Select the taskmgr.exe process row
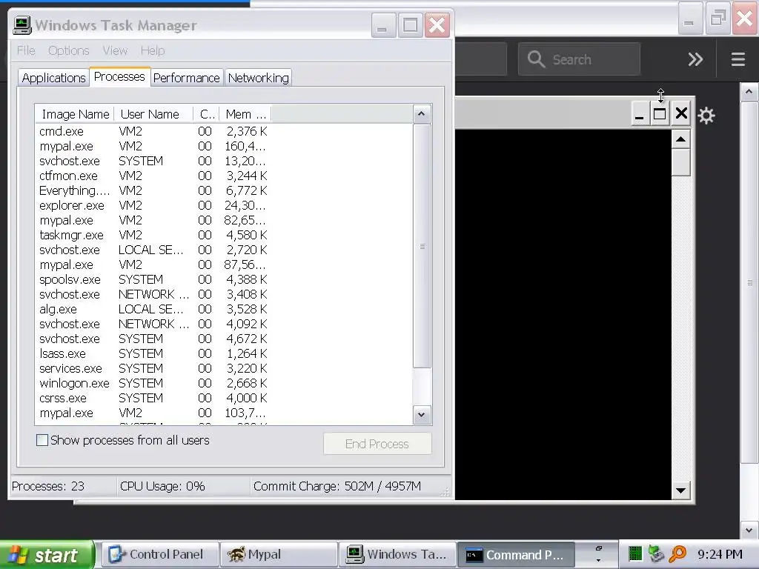This screenshot has height=569, width=759. coord(153,235)
